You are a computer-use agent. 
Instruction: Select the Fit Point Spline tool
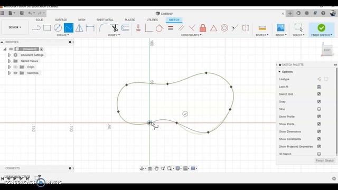(x=69, y=28)
